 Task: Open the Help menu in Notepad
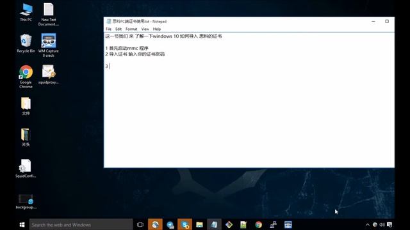click(x=156, y=29)
